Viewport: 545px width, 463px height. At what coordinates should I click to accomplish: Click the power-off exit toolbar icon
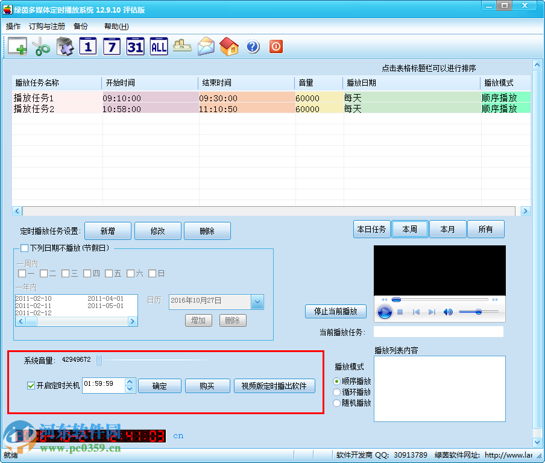click(276, 46)
